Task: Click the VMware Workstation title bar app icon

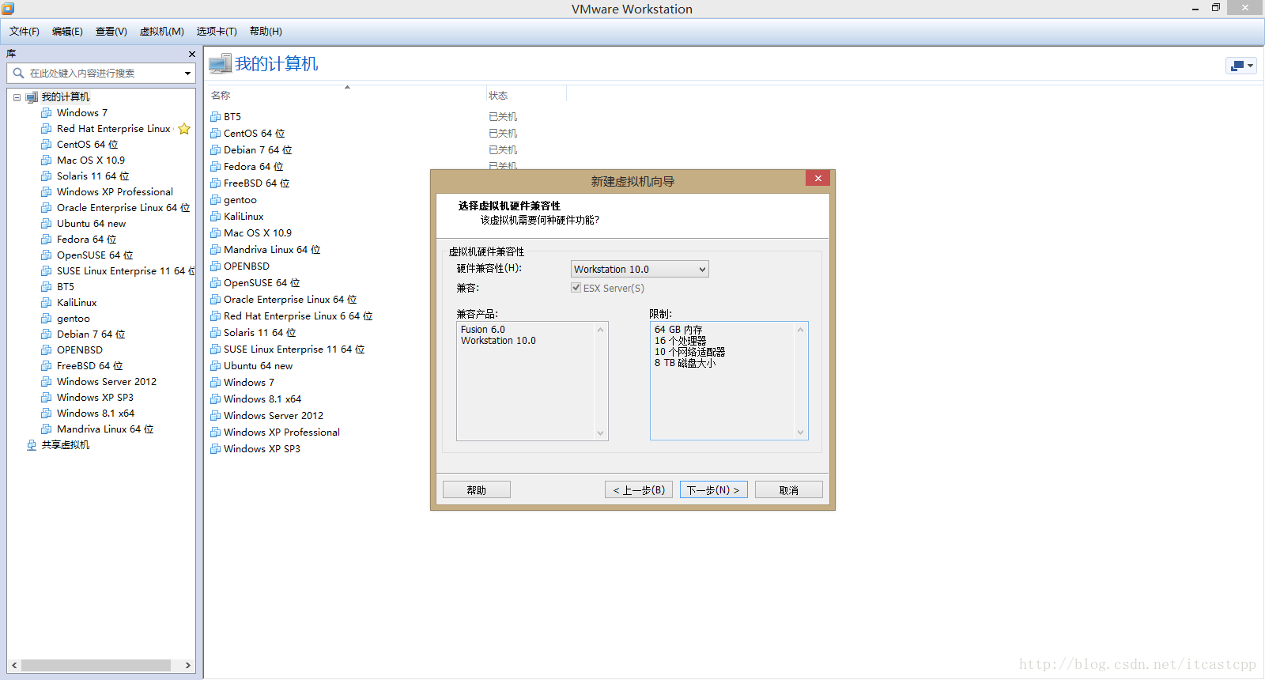Action: pos(8,9)
